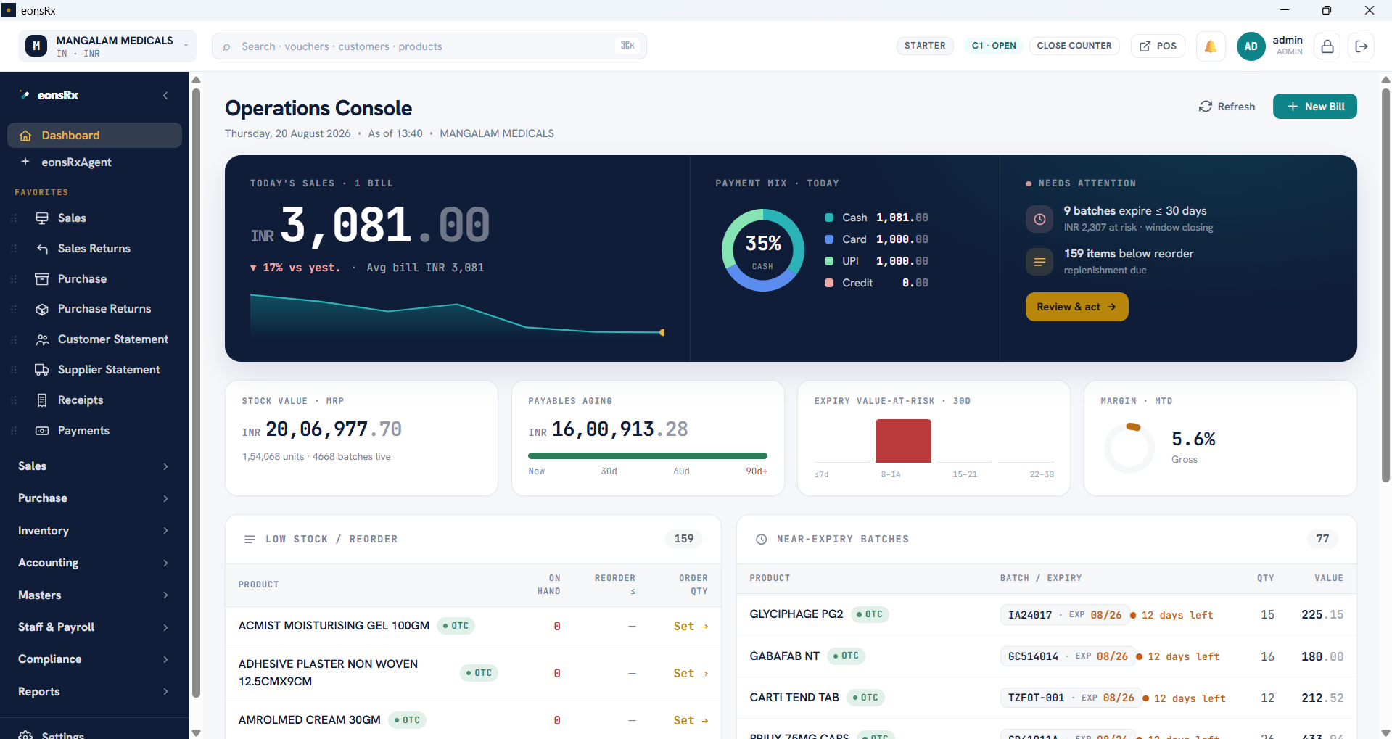The width and height of the screenshot is (1392, 739).
Task: Click the below reorder list icon
Action: point(1039,262)
